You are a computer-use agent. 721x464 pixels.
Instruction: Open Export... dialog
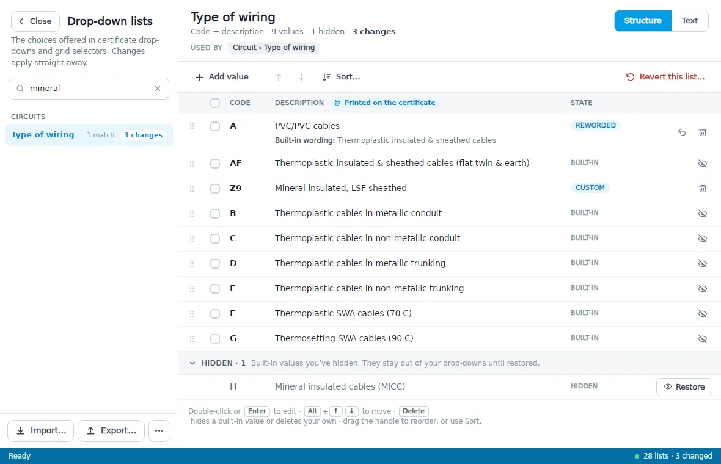111,431
